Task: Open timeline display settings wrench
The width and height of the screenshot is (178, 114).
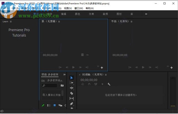Action: [109, 84]
